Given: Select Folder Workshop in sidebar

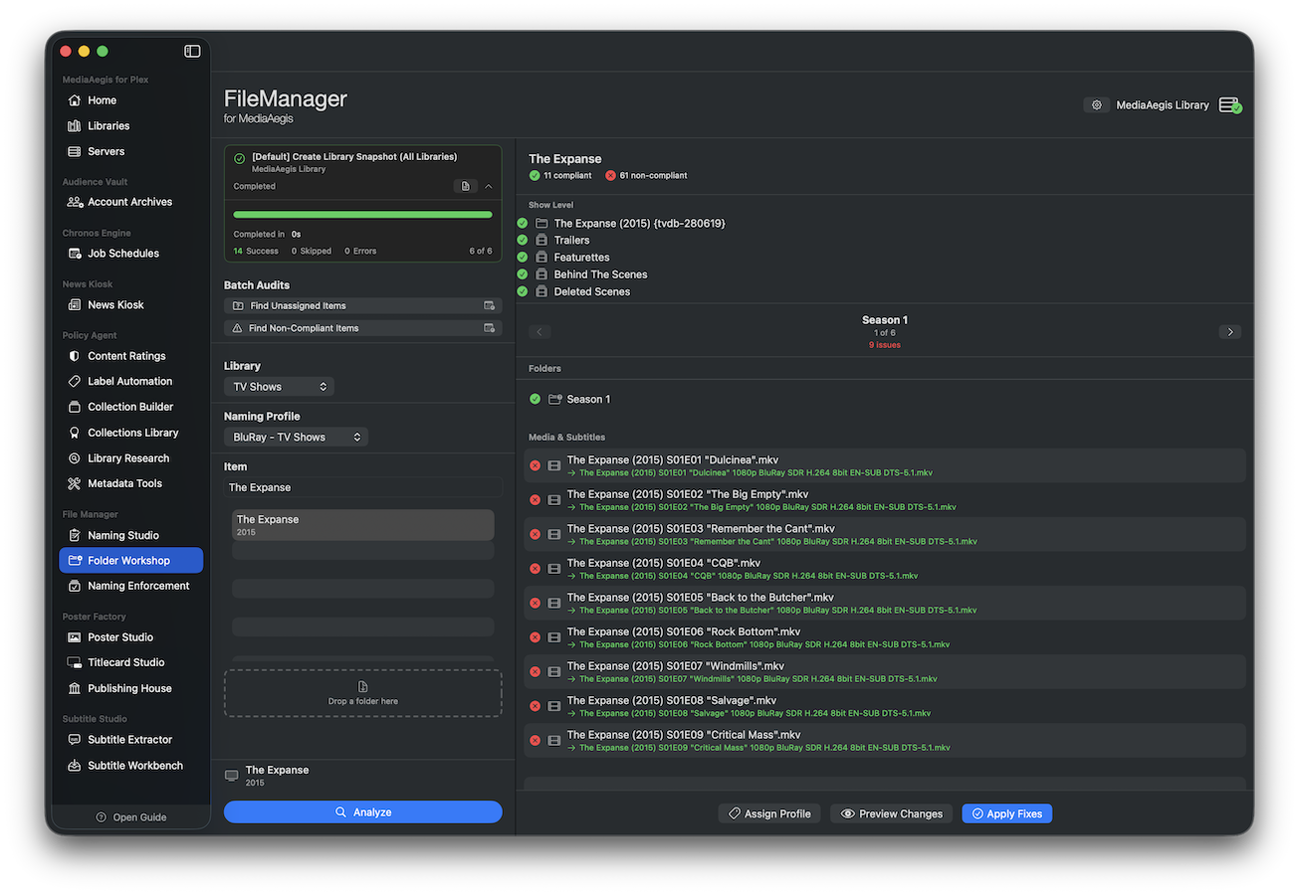Looking at the screenshot, I should pos(131,561).
